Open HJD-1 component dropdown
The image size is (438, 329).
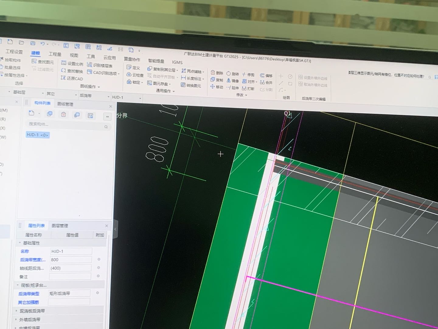[x=127, y=97]
